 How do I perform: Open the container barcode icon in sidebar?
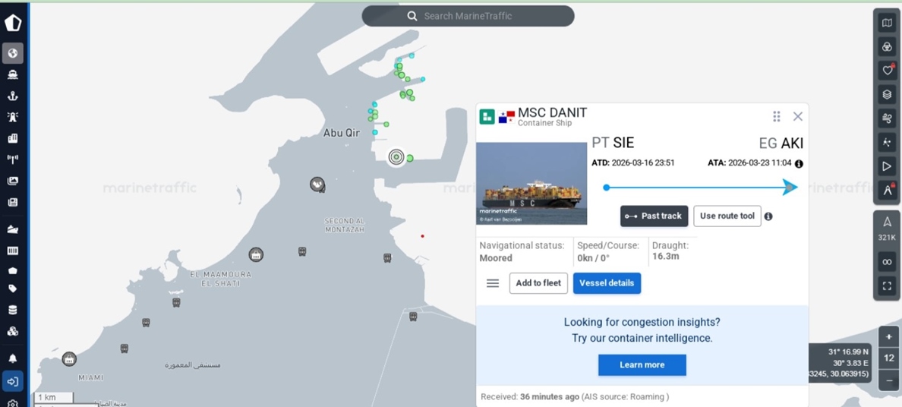13,251
